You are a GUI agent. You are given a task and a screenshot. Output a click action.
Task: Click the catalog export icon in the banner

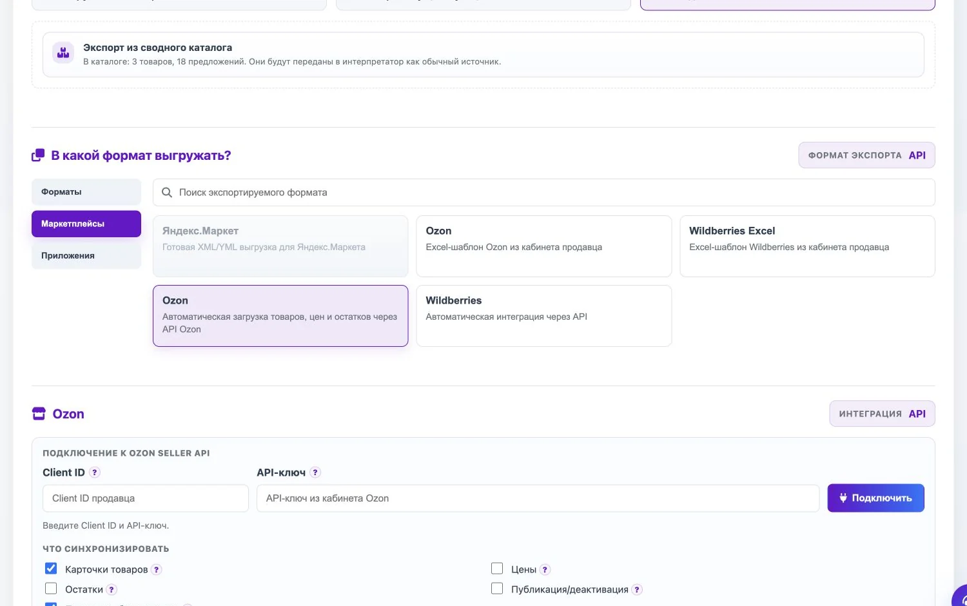tap(63, 53)
